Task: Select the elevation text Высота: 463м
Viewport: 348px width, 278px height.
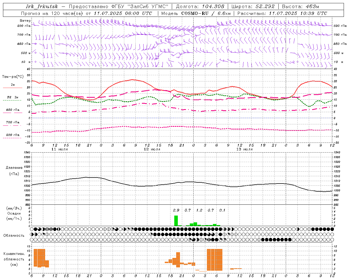Action: click(x=300, y=7)
